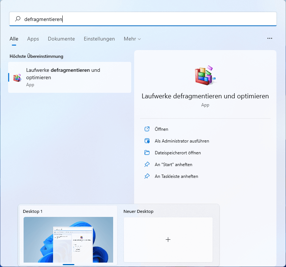Click the folder icon for Dateispeicherort öffnen
This screenshot has height=267, width=286.
pyautogui.click(x=147, y=152)
